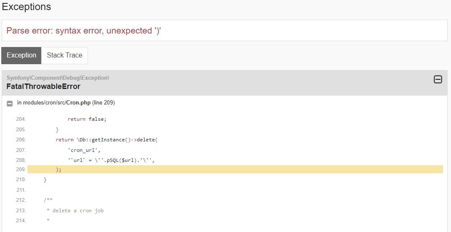Click the 'cron_url' string on line 207
This screenshot has height=232, width=451.
coord(84,150)
